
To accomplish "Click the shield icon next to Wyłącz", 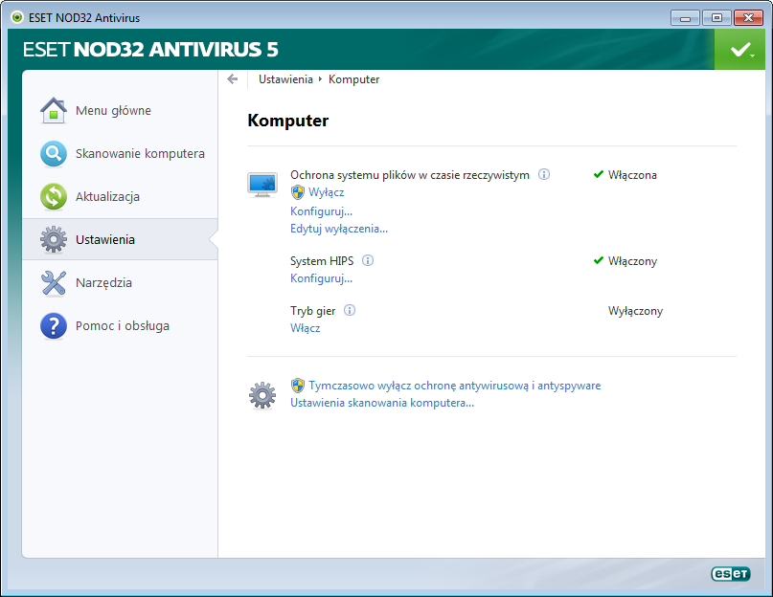I will click(298, 192).
